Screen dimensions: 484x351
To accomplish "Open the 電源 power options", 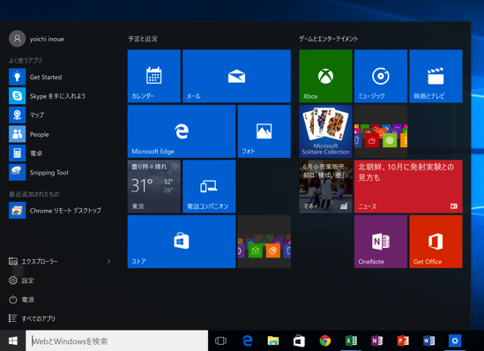I will [x=21, y=300].
